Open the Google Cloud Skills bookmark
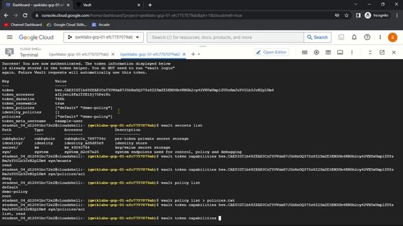Image resolution: width=403 pixels, height=226 pixels. click(x=66, y=24)
